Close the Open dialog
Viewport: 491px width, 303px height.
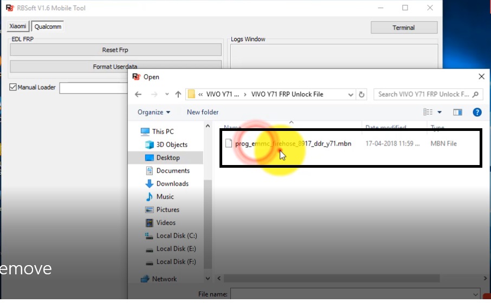pos(482,77)
